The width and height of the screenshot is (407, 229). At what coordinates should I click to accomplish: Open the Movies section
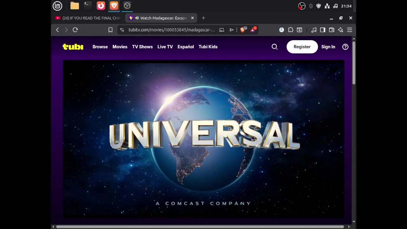[120, 47]
